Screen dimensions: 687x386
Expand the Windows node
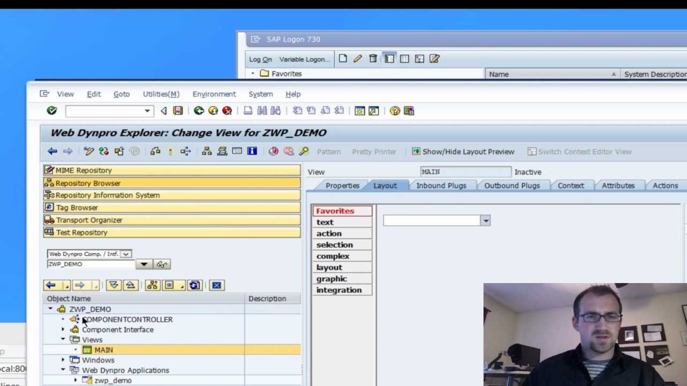[x=63, y=360]
